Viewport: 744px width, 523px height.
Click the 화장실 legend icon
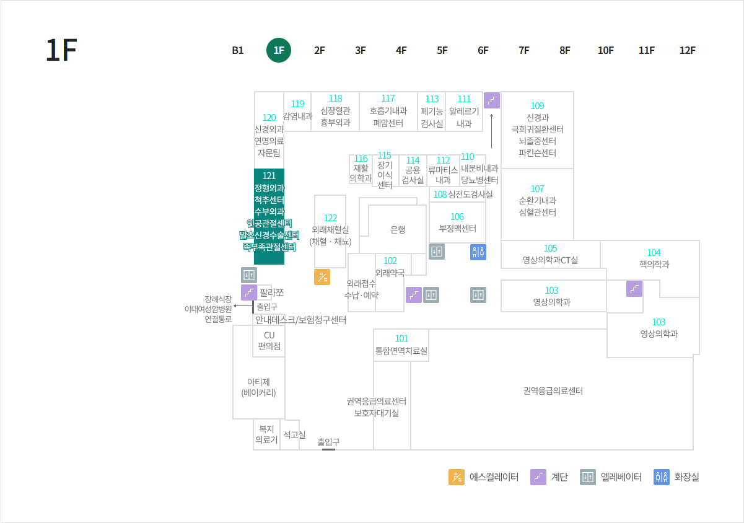click(662, 477)
